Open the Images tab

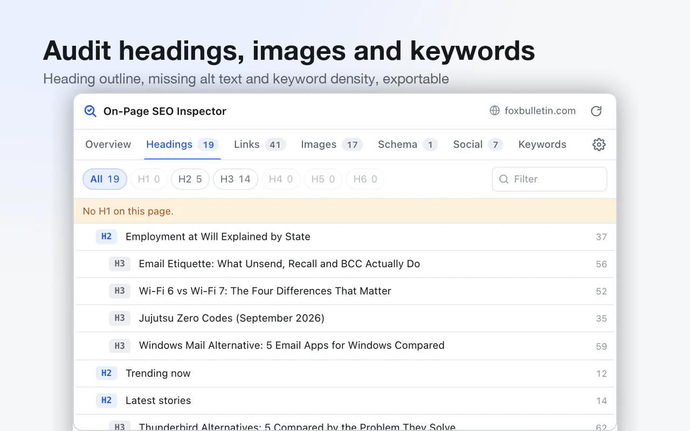(x=332, y=144)
